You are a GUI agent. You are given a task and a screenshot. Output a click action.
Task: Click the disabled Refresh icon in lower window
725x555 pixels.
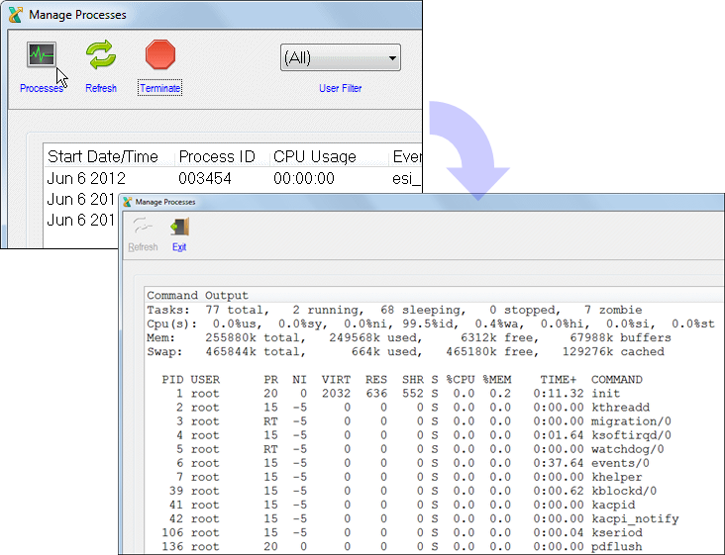(x=143, y=226)
